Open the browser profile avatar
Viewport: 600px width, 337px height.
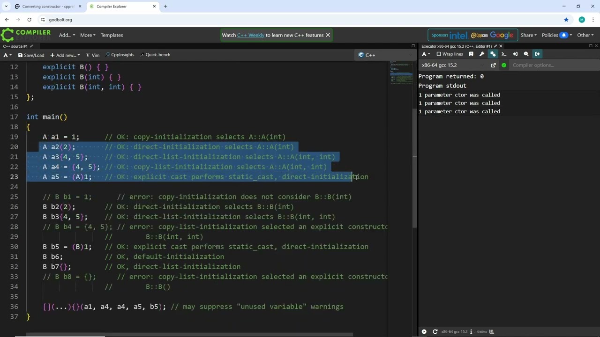[x=582, y=20]
